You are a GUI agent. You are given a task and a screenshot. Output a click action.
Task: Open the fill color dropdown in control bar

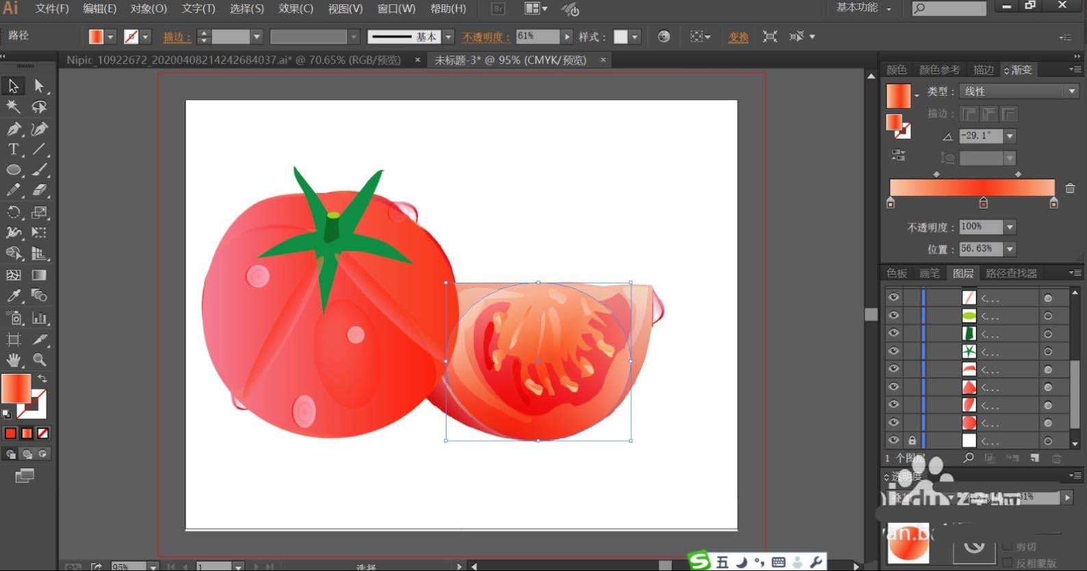110,37
